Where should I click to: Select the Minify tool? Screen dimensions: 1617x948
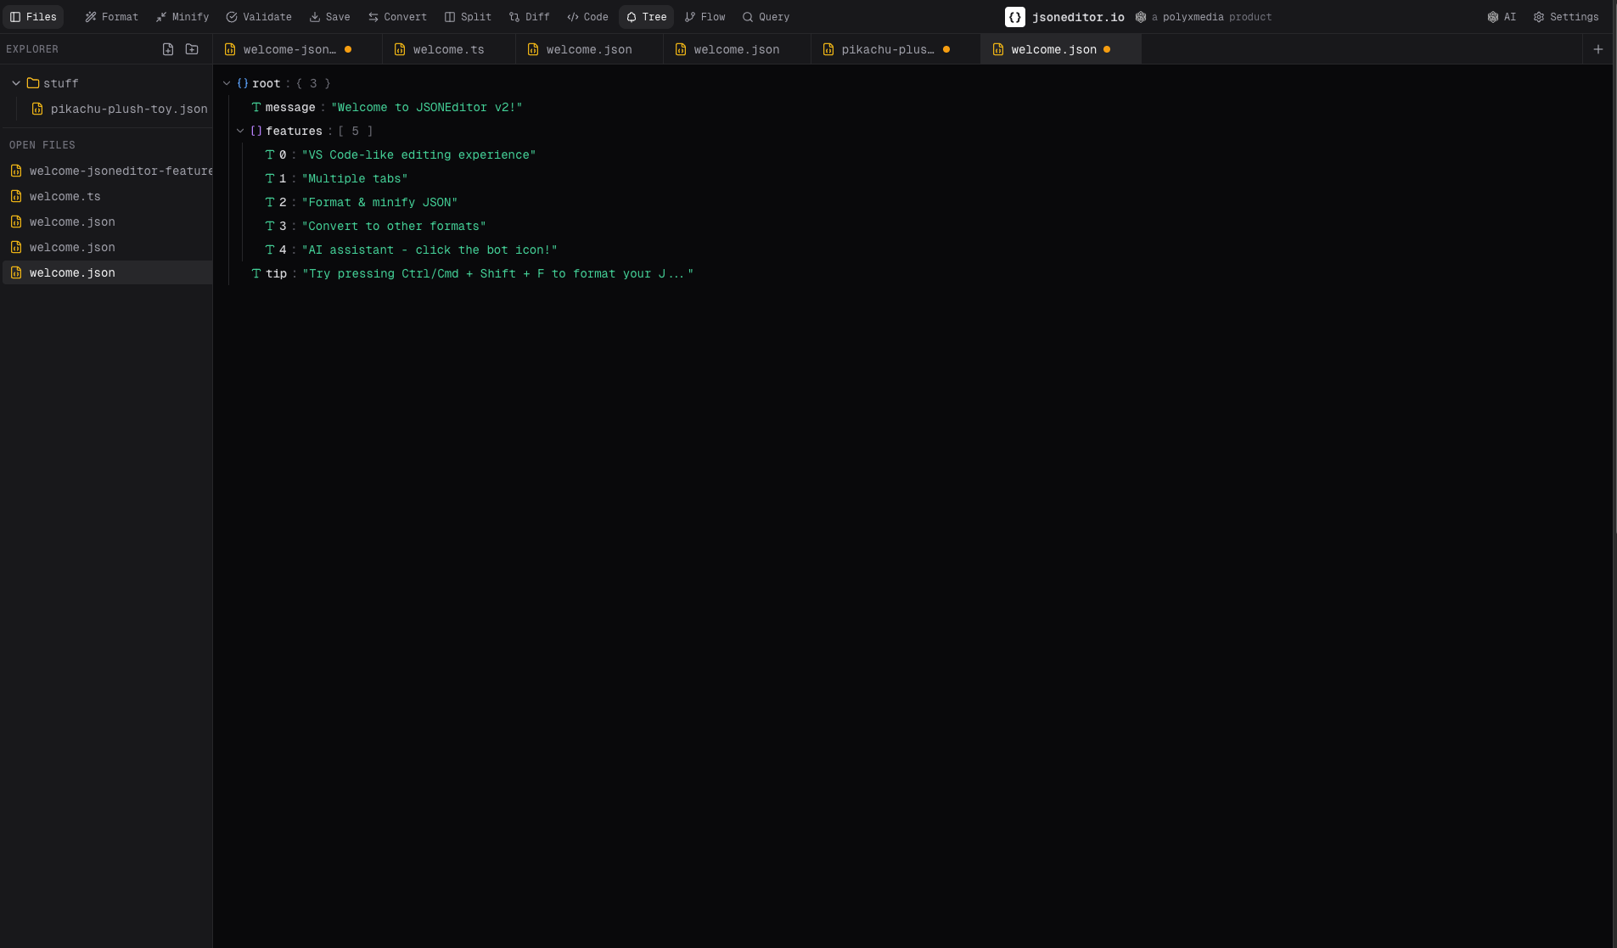tap(182, 16)
